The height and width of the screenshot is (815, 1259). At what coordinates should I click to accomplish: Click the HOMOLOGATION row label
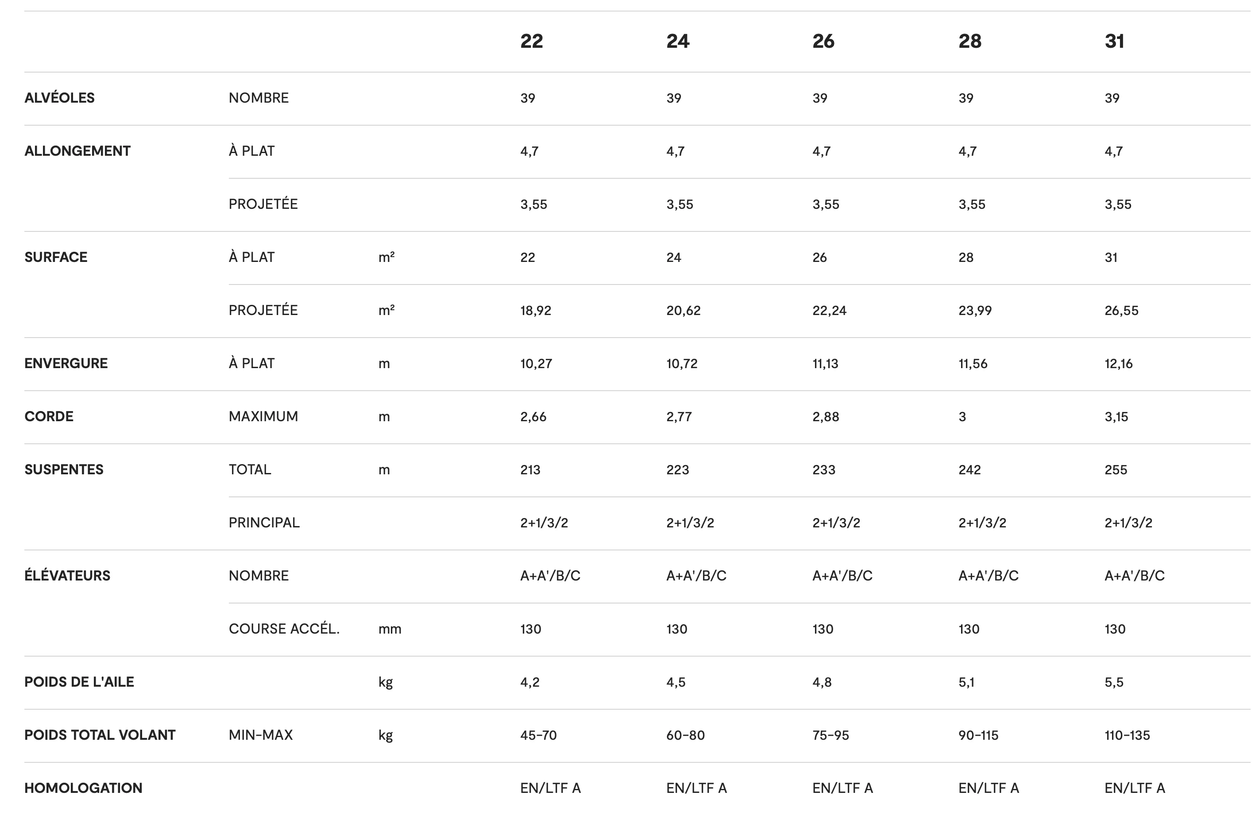(x=83, y=788)
